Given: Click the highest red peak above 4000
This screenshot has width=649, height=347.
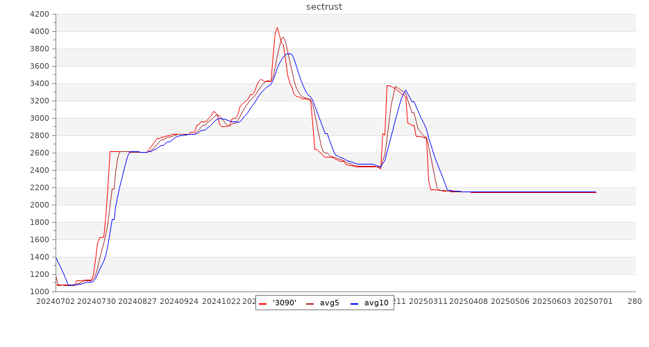Looking at the screenshot, I should pyautogui.click(x=278, y=28).
